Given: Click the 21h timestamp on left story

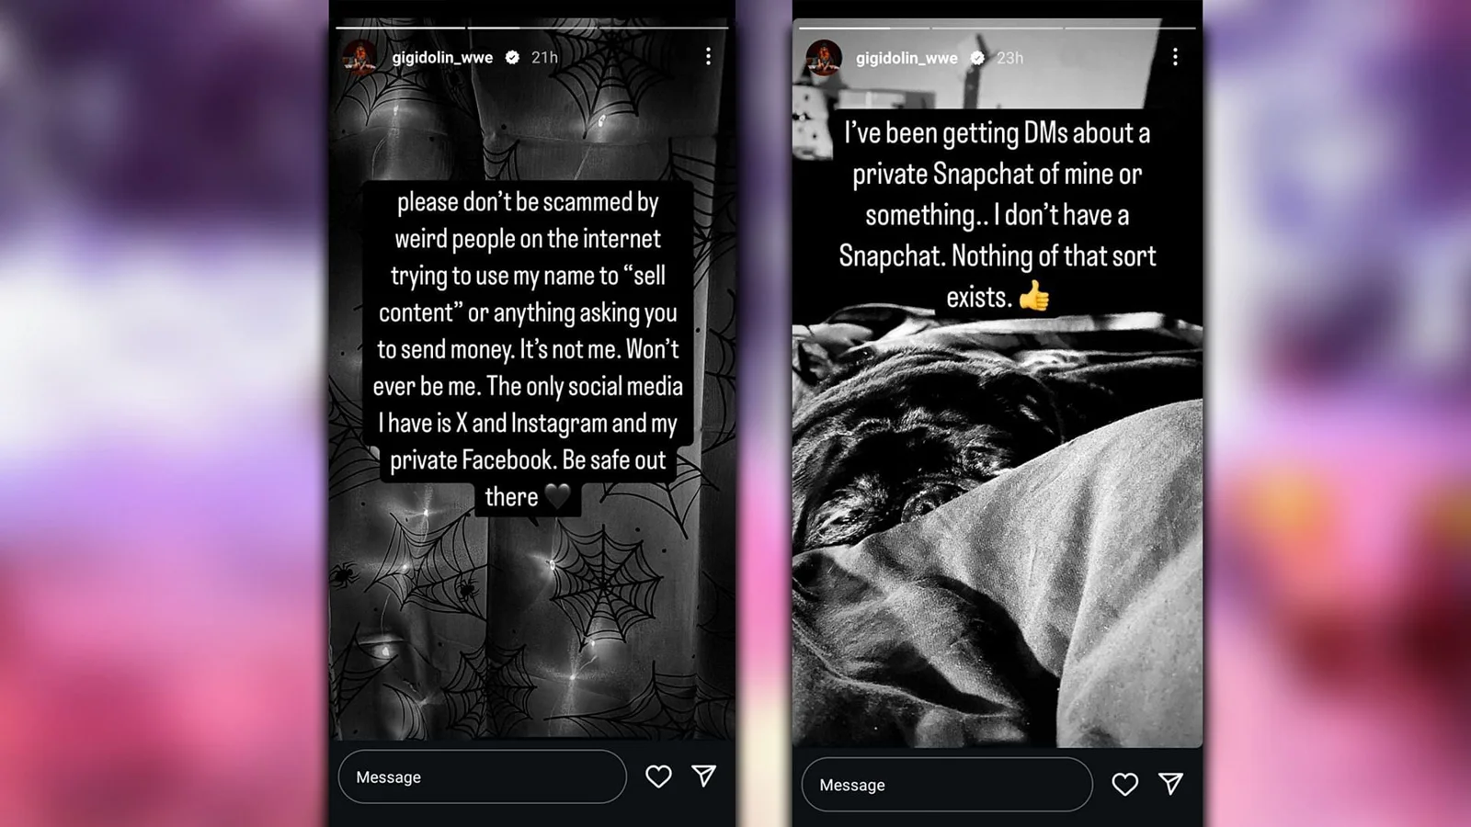Looking at the screenshot, I should pos(544,57).
